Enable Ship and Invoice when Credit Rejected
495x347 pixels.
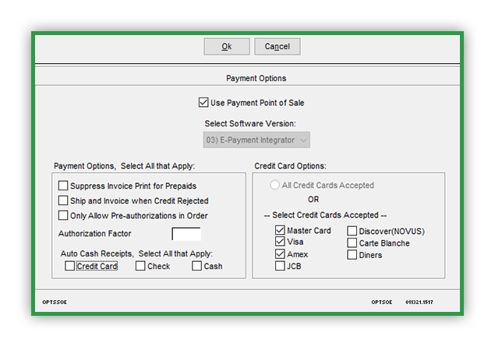63,200
